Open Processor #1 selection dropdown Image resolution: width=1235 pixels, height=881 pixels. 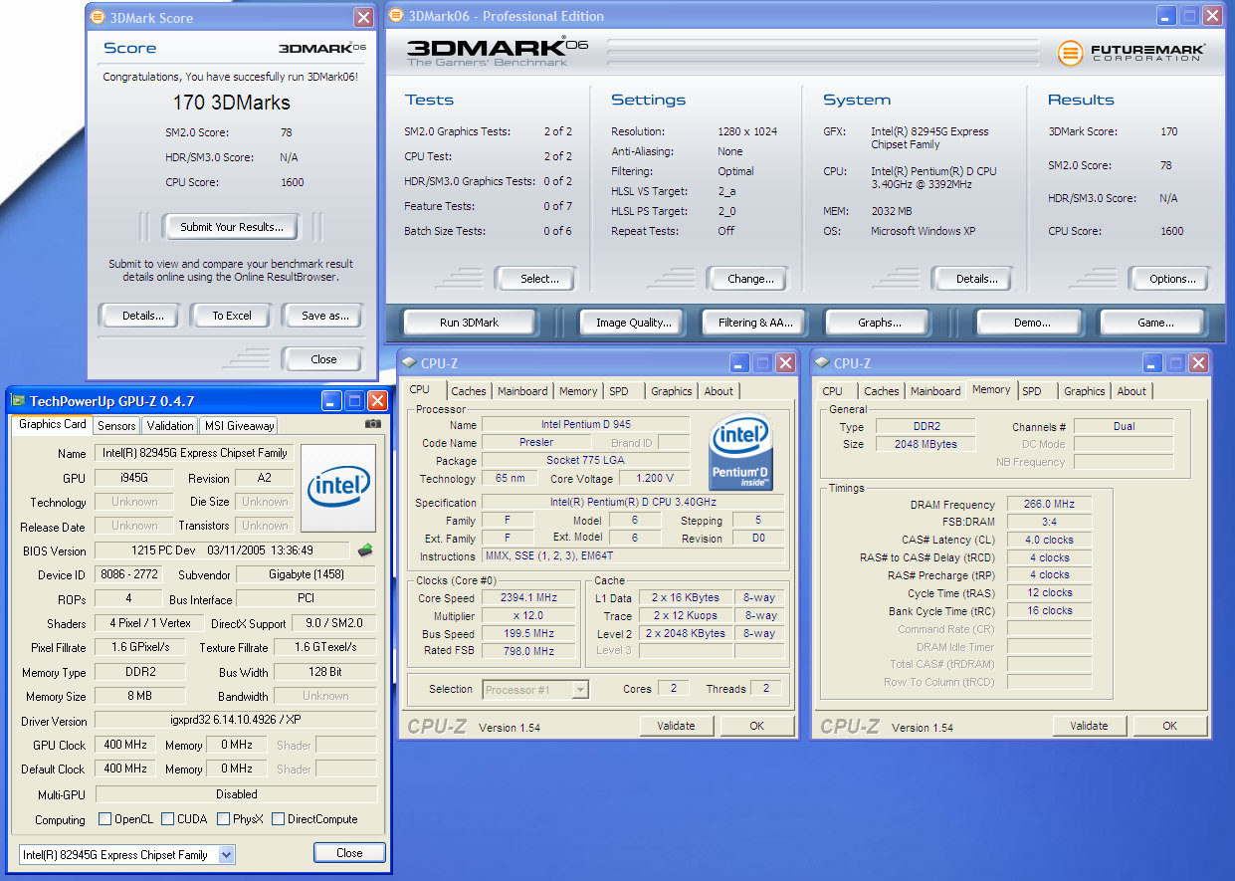tap(580, 689)
